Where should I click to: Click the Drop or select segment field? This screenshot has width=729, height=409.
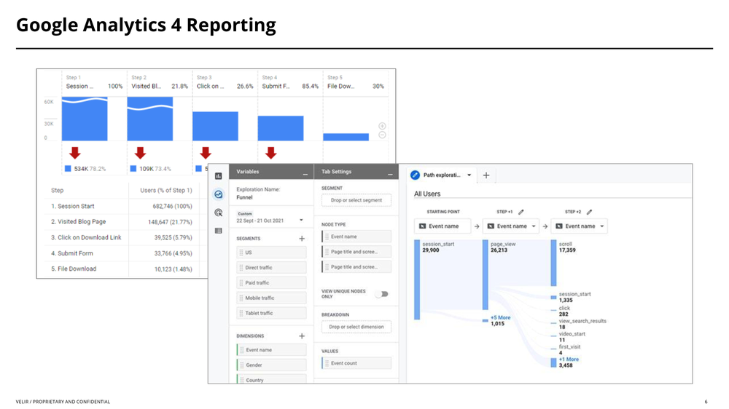coord(356,200)
